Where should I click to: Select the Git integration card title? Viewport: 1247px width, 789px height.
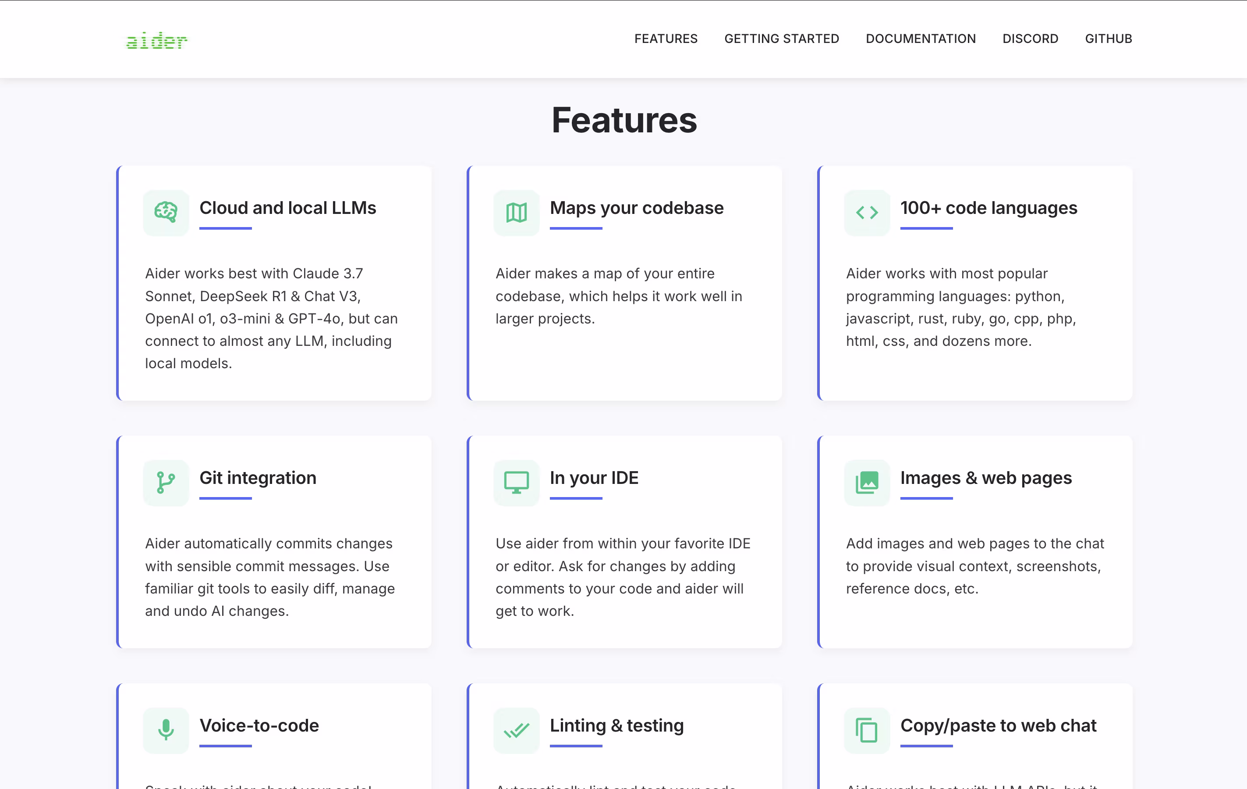coord(258,478)
